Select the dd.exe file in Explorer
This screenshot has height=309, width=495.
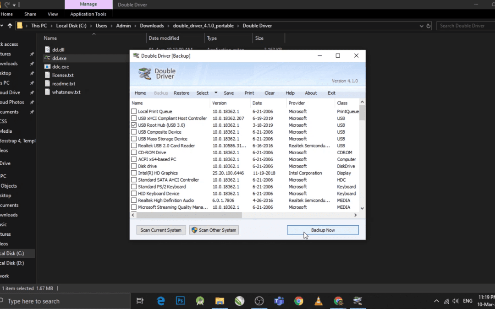[x=59, y=58]
